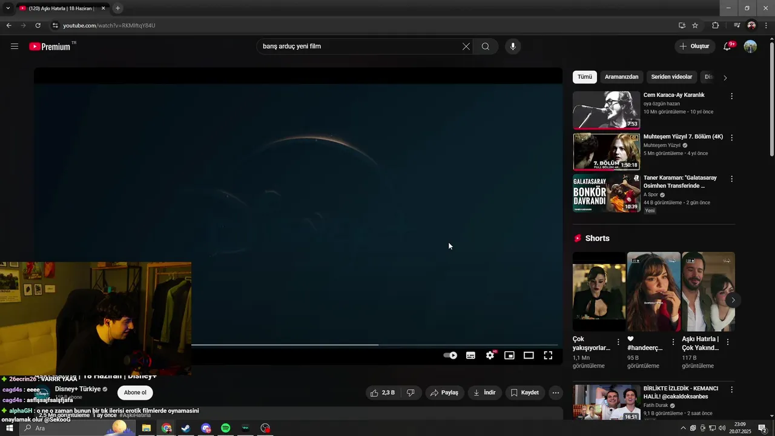
Task: Open options for Cem Karaca-Ay Karanlık video
Action: [x=731, y=96]
